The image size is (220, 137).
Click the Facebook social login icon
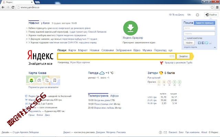[x=203, y=43]
